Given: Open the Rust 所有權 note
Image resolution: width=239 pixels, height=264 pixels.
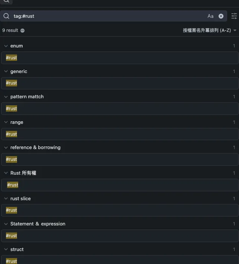Looking at the screenshot, I should click(23, 173).
